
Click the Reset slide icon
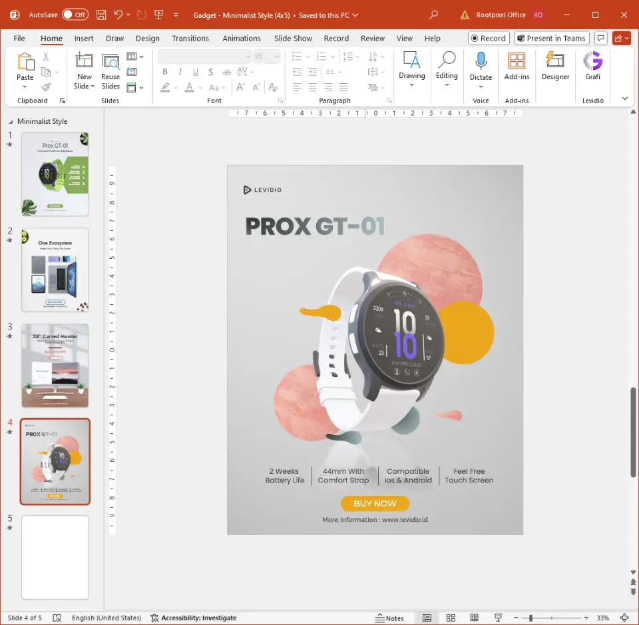click(x=131, y=72)
